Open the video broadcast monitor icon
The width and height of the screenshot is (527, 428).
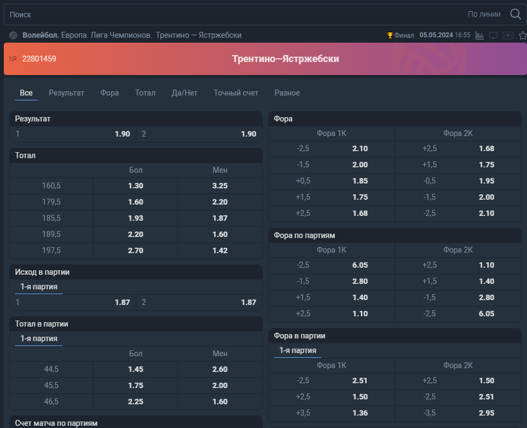coord(493,35)
